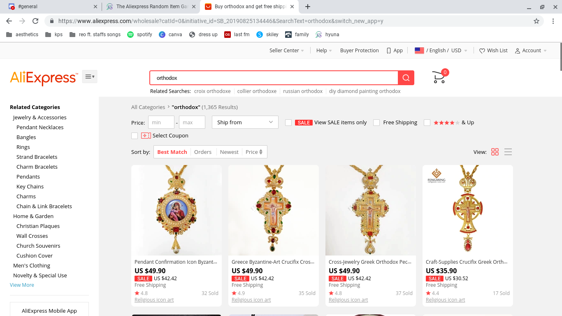Open the shopping cart icon
Screen dimensions: 562x316
tap(439, 77)
